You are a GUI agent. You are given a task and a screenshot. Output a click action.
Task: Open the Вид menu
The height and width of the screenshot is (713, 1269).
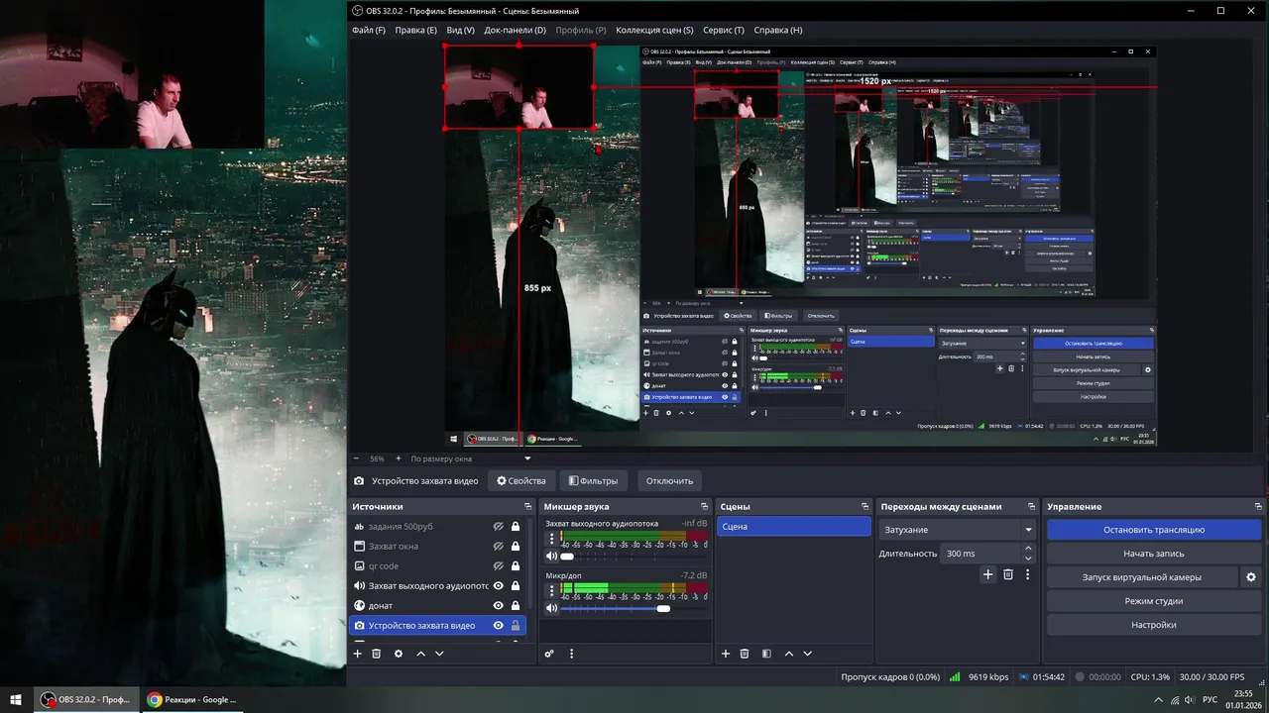pos(461,30)
